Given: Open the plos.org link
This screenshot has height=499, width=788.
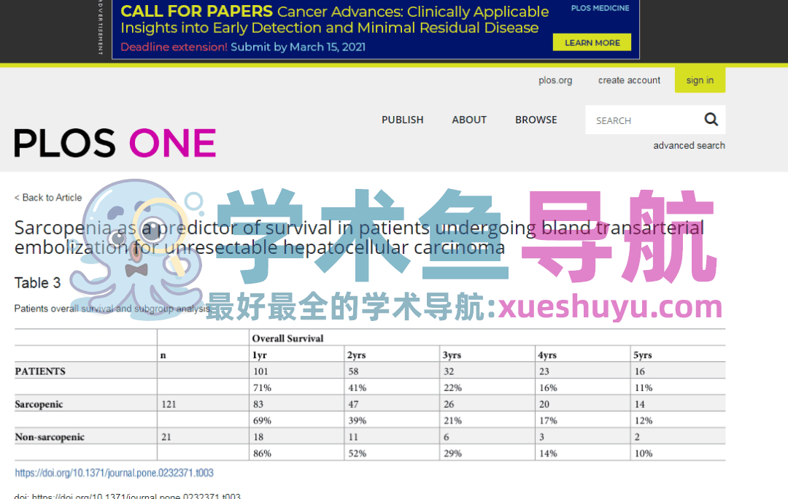Looking at the screenshot, I should click(555, 80).
